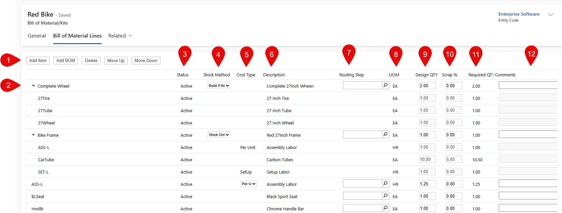Viewport: 562px width, 213px height.
Task: Click the Add BOM button
Action: coord(66,60)
